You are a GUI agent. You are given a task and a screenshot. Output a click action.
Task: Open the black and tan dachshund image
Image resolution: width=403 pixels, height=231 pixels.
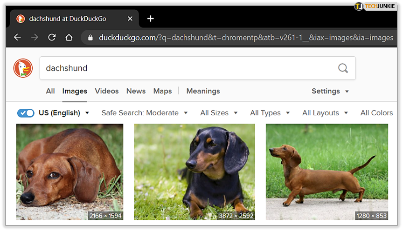(x=195, y=172)
